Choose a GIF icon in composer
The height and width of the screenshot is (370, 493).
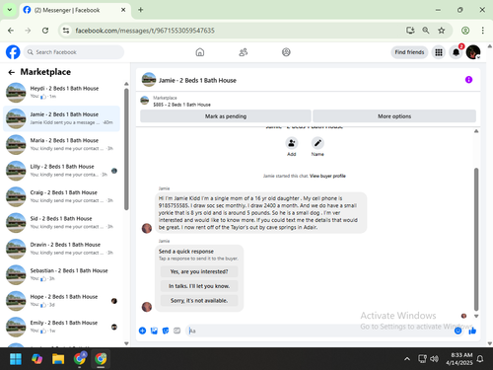[x=176, y=331]
